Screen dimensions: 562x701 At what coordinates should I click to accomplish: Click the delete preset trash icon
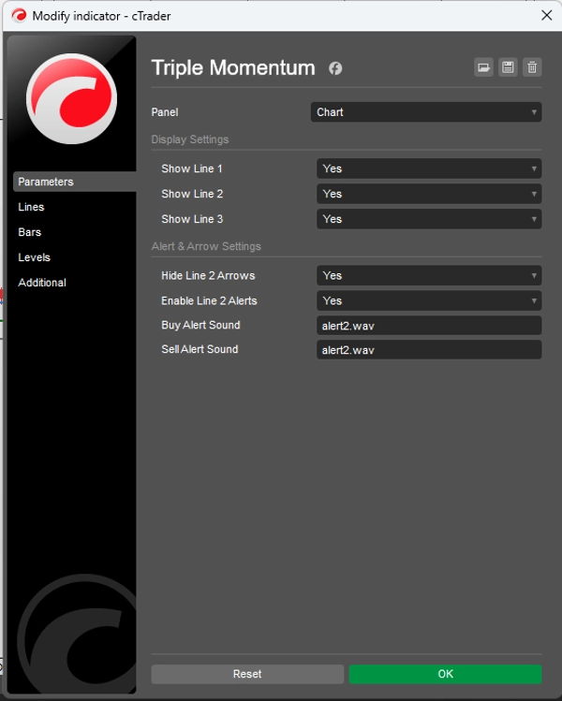(x=532, y=67)
